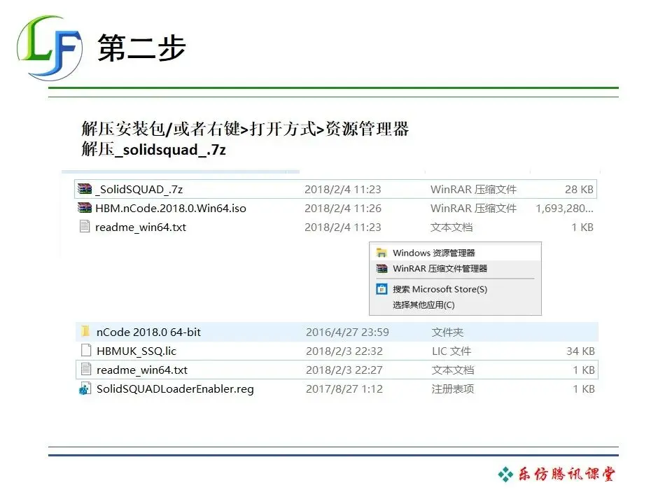Click the registry icon of SolidSQUADLoaderEnabler.reg
672x504 pixels.
(x=85, y=388)
